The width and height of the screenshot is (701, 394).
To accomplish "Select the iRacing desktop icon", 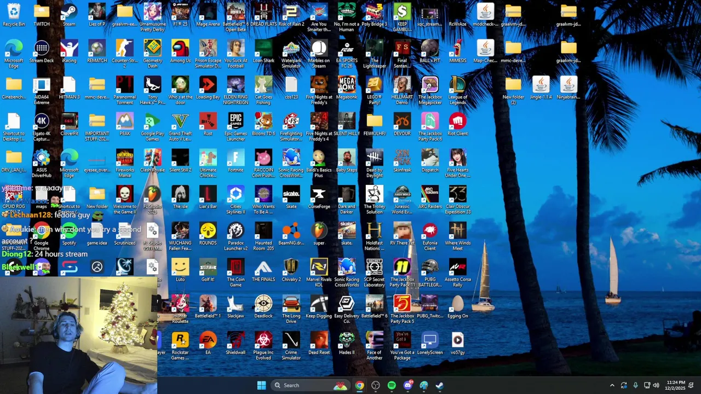I will click(69, 52).
